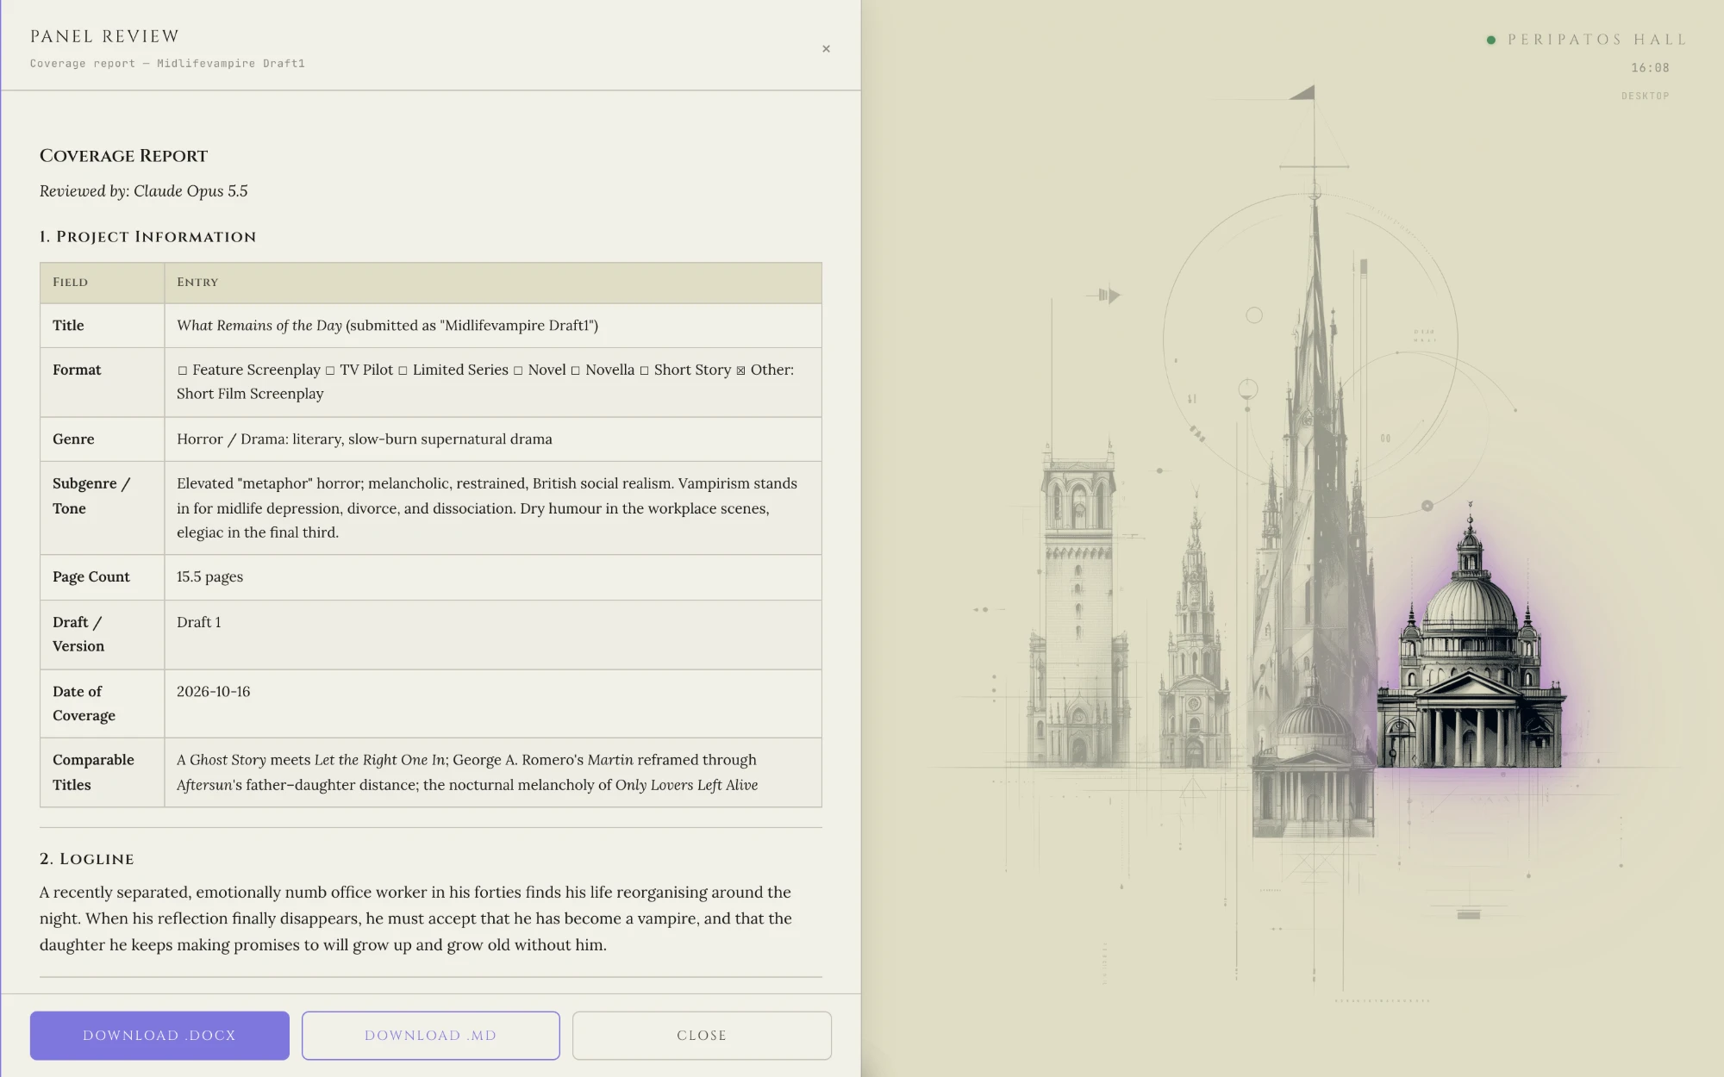This screenshot has width=1724, height=1077.
Task: Select the small domed pavilion in front
Action: (x=1312, y=758)
